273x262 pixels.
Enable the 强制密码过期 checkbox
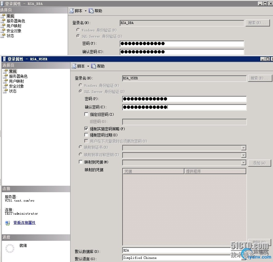tap(86, 135)
